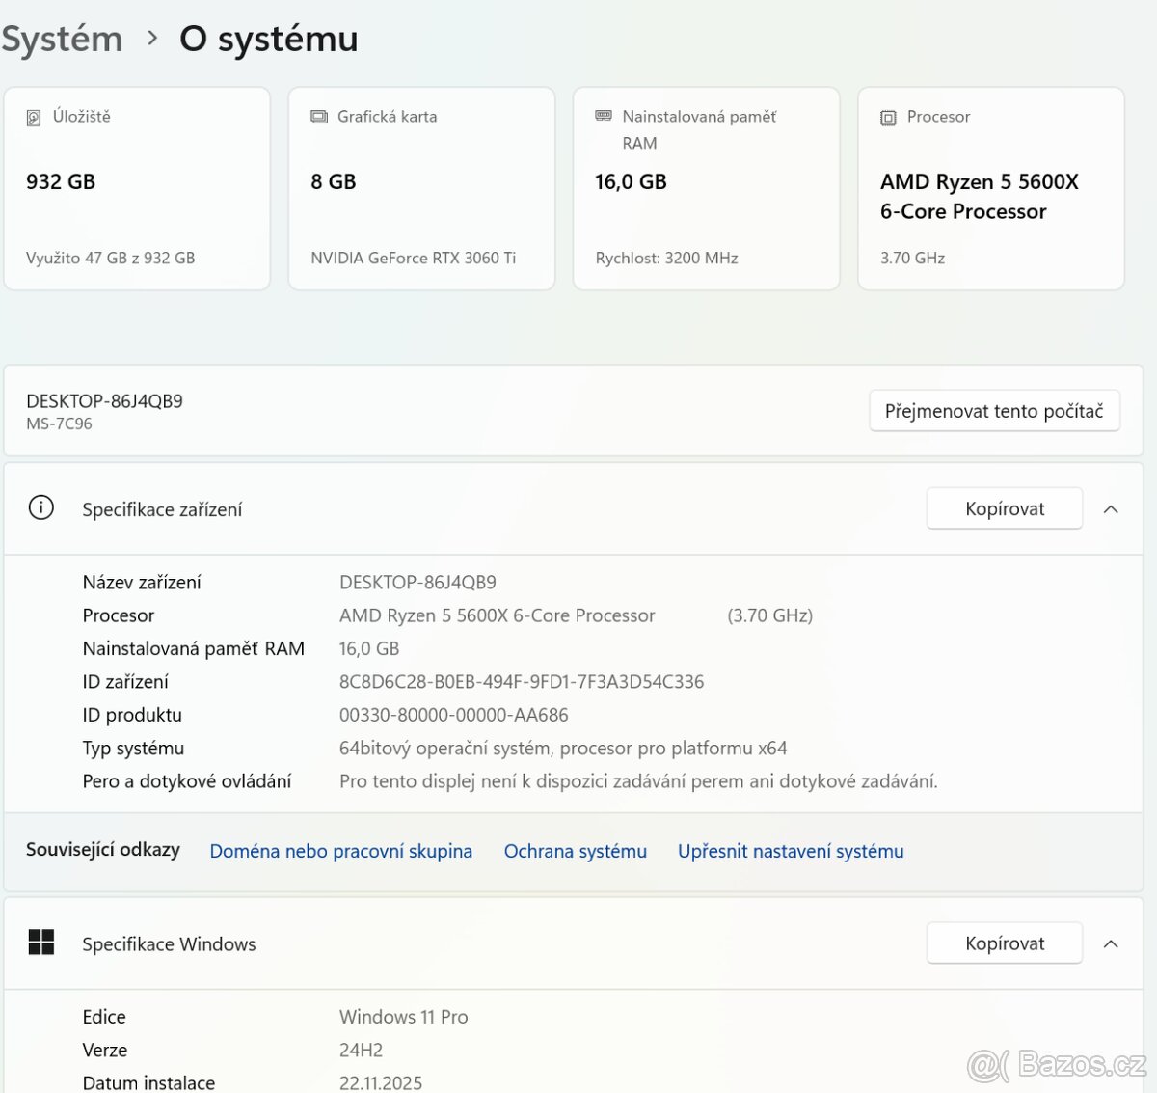1157x1093 pixels.
Task: Click Přejmenovat tento počítač button
Action: pos(994,410)
